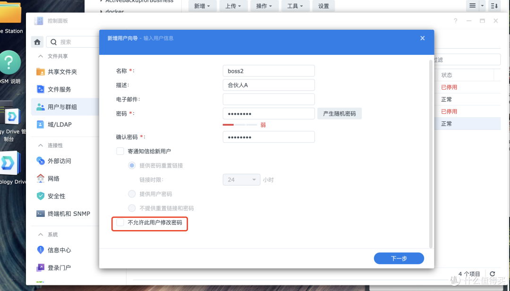Viewport: 510px width, 291px height.
Task: Click the Control Panel help question mark
Action: (x=455, y=21)
